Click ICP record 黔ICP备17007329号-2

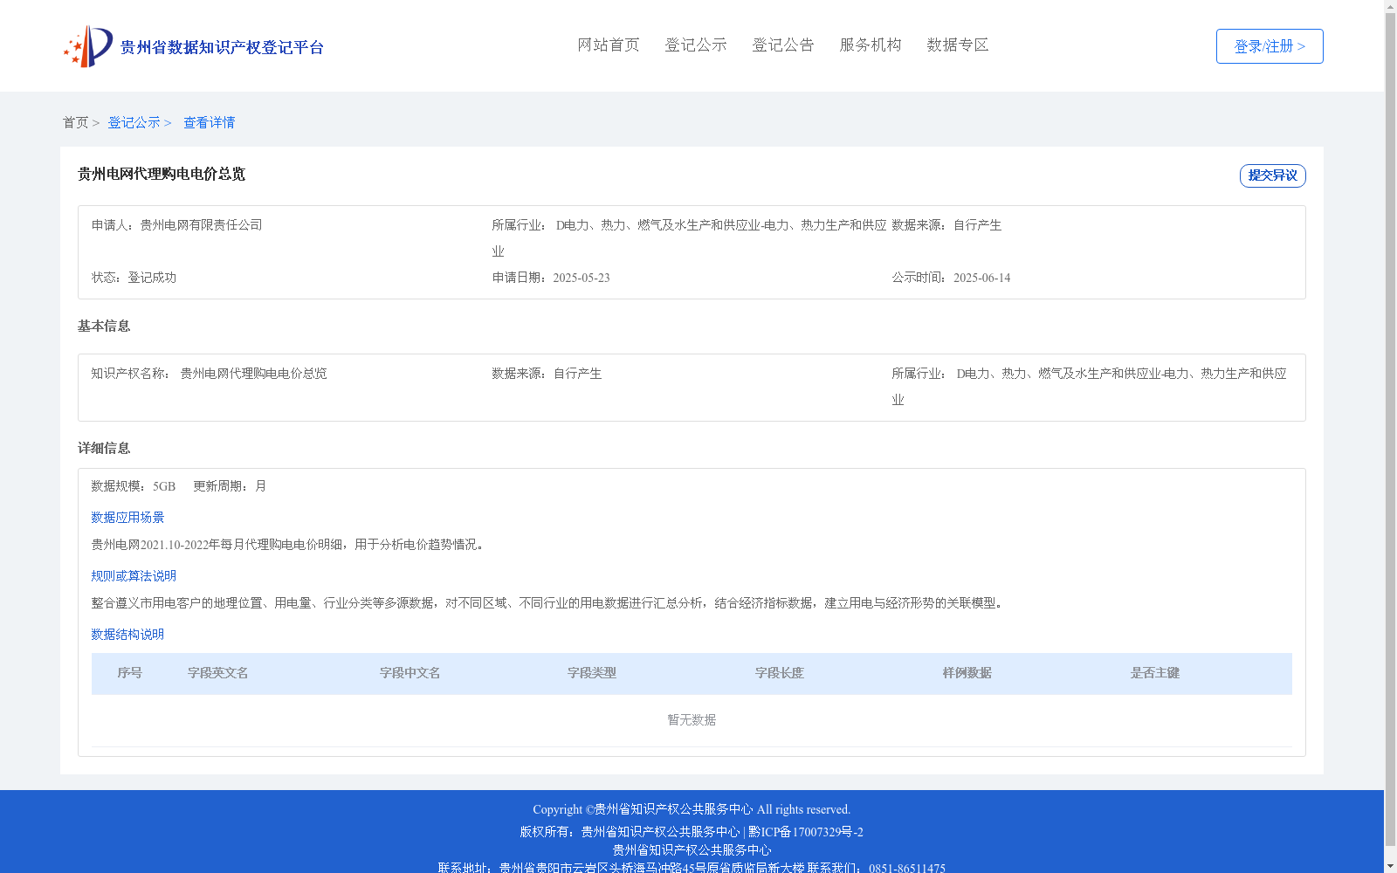pyautogui.click(x=806, y=832)
